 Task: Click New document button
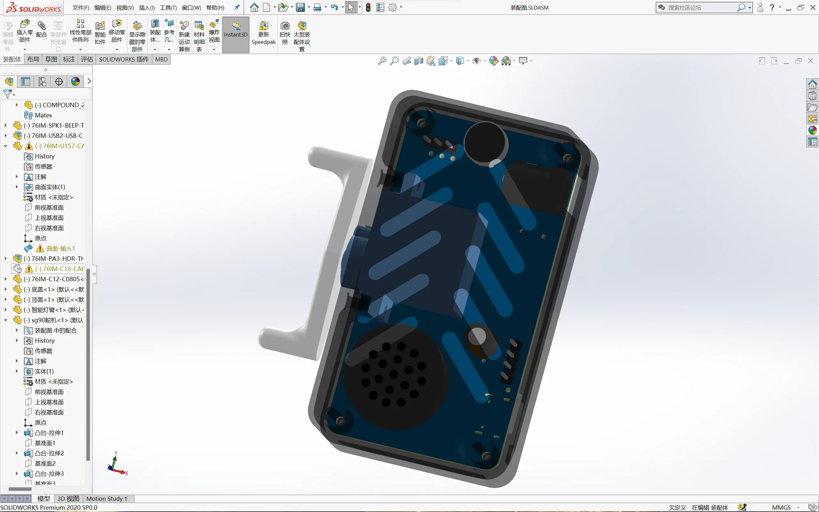(267, 7)
